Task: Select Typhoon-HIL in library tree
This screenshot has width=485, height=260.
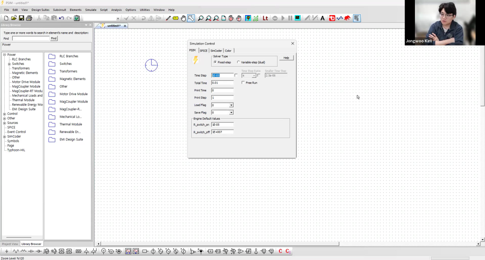Action: [16, 150]
